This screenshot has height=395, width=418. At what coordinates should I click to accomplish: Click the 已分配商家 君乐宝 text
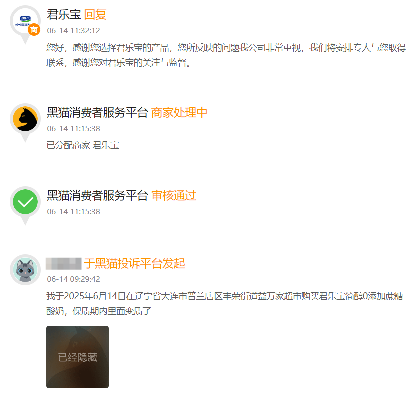[83, 145]
